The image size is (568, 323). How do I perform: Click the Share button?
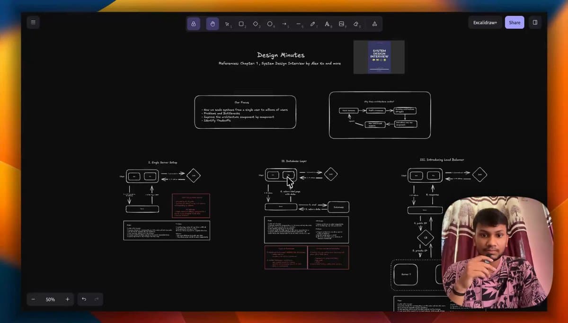tap(515, 22)
